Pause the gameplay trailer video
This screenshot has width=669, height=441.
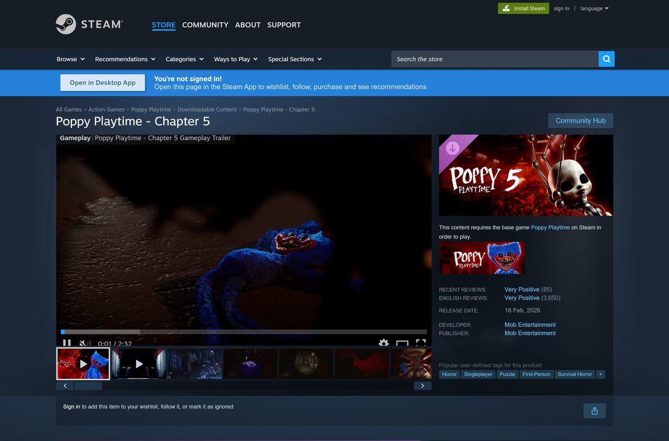tap(67, 344)
